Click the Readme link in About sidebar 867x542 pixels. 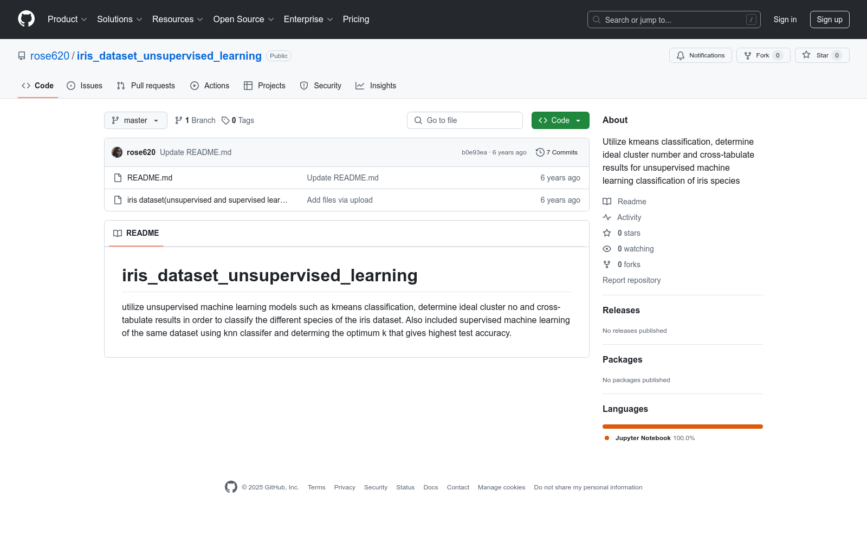(x=625, y=202)
